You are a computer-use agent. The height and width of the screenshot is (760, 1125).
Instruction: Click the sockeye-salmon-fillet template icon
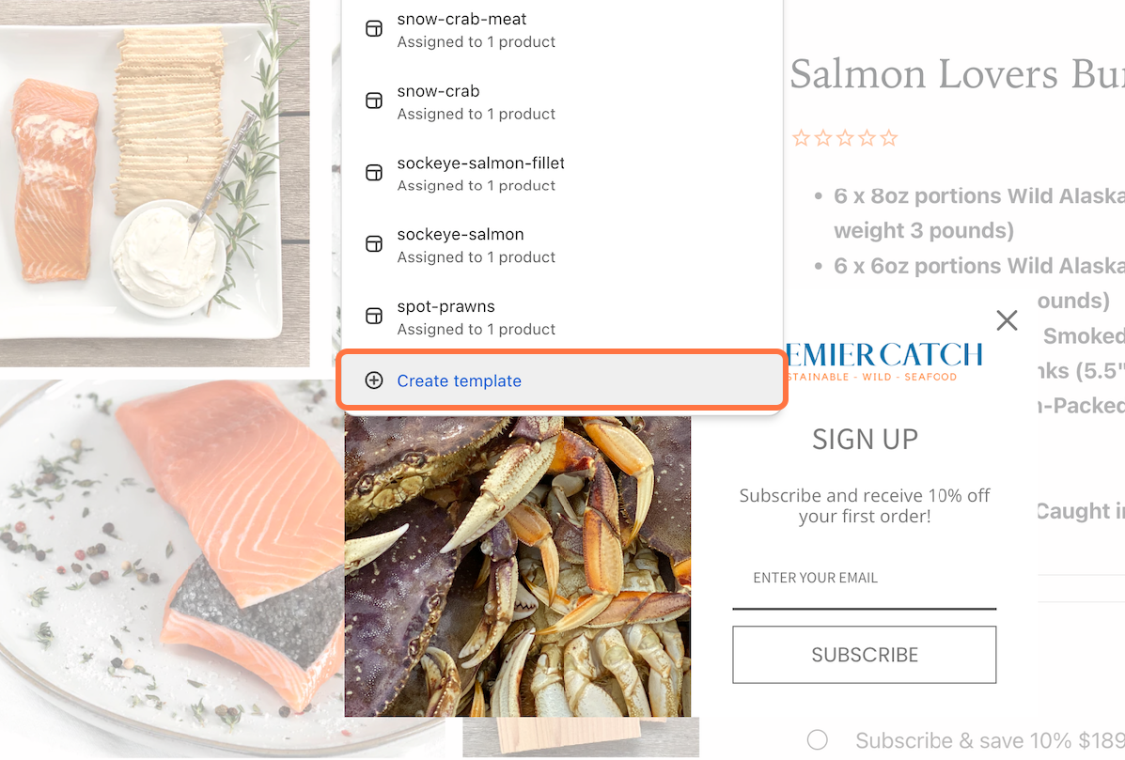pyautogui.click(x=374, y=172)
